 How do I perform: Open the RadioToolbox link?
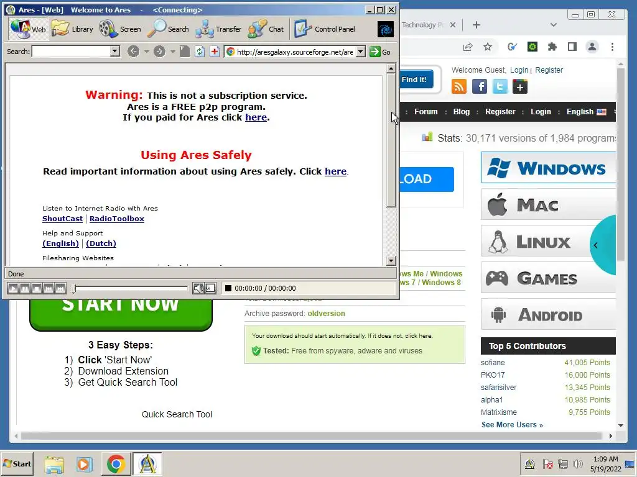coord(117,219)
